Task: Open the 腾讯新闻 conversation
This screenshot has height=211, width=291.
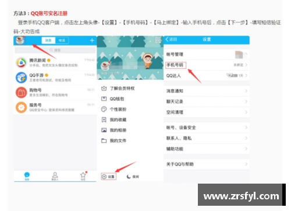Action: [55, 63]
